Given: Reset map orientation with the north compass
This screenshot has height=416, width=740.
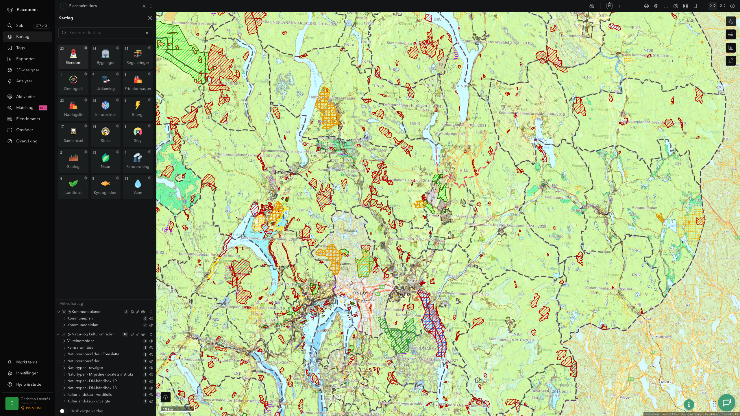Looking at the screenshot, I should click(609, 6).
